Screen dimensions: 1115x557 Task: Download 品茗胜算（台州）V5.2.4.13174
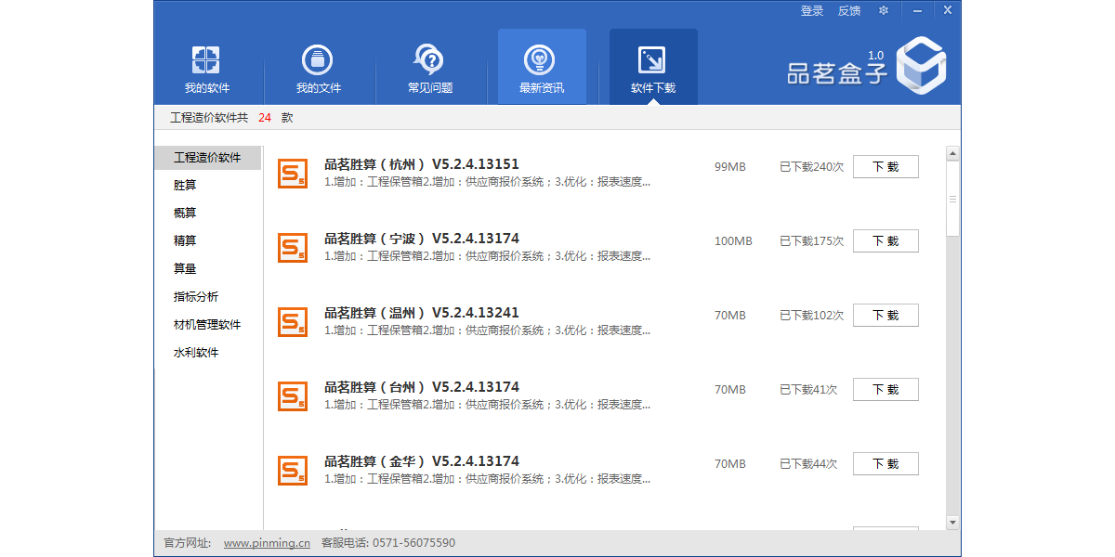885,390
